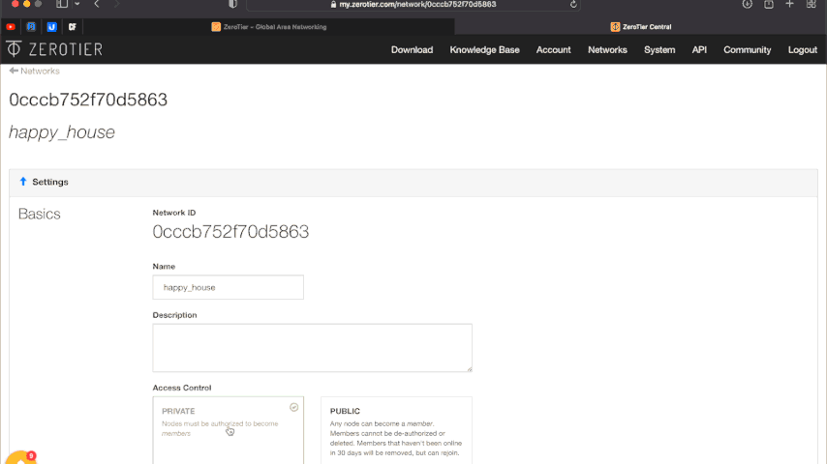Select the ZeroTier Central tab

[x=641, y=27]
